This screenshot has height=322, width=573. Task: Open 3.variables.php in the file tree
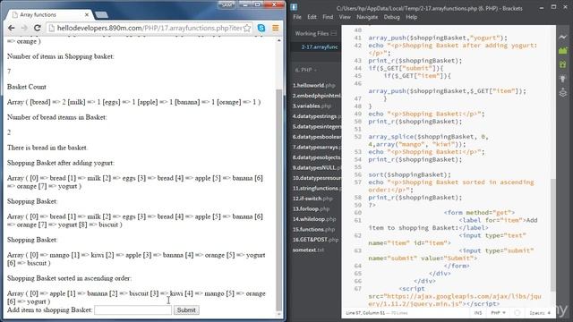312,106
